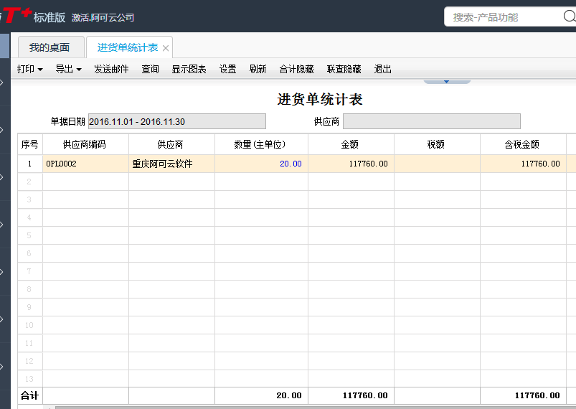The width and height of the screenshot is (576, 409).
Task: Show the chart with 显示图表
Action: 189,70
